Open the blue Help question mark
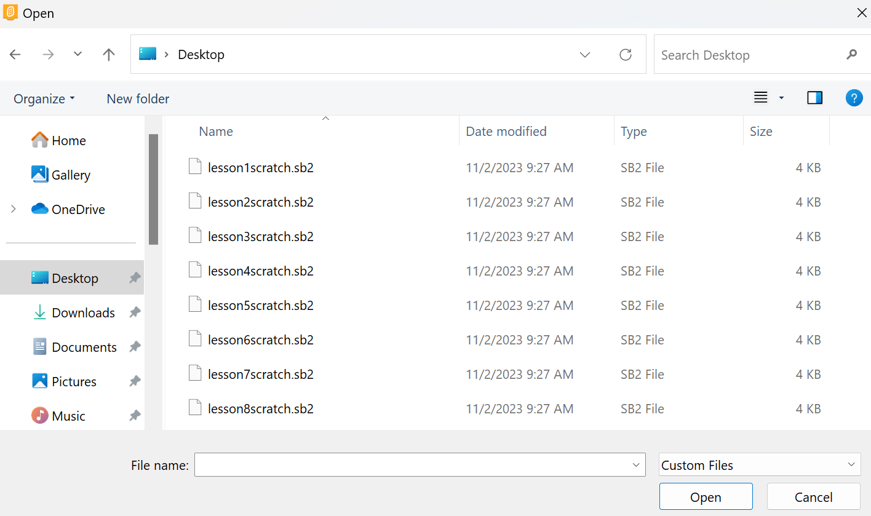 pos(854,98)
